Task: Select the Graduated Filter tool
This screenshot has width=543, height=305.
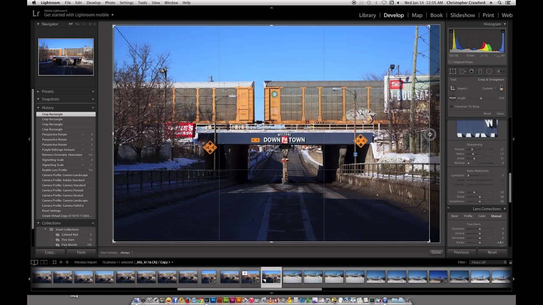Action: click(x=480, y=71)
